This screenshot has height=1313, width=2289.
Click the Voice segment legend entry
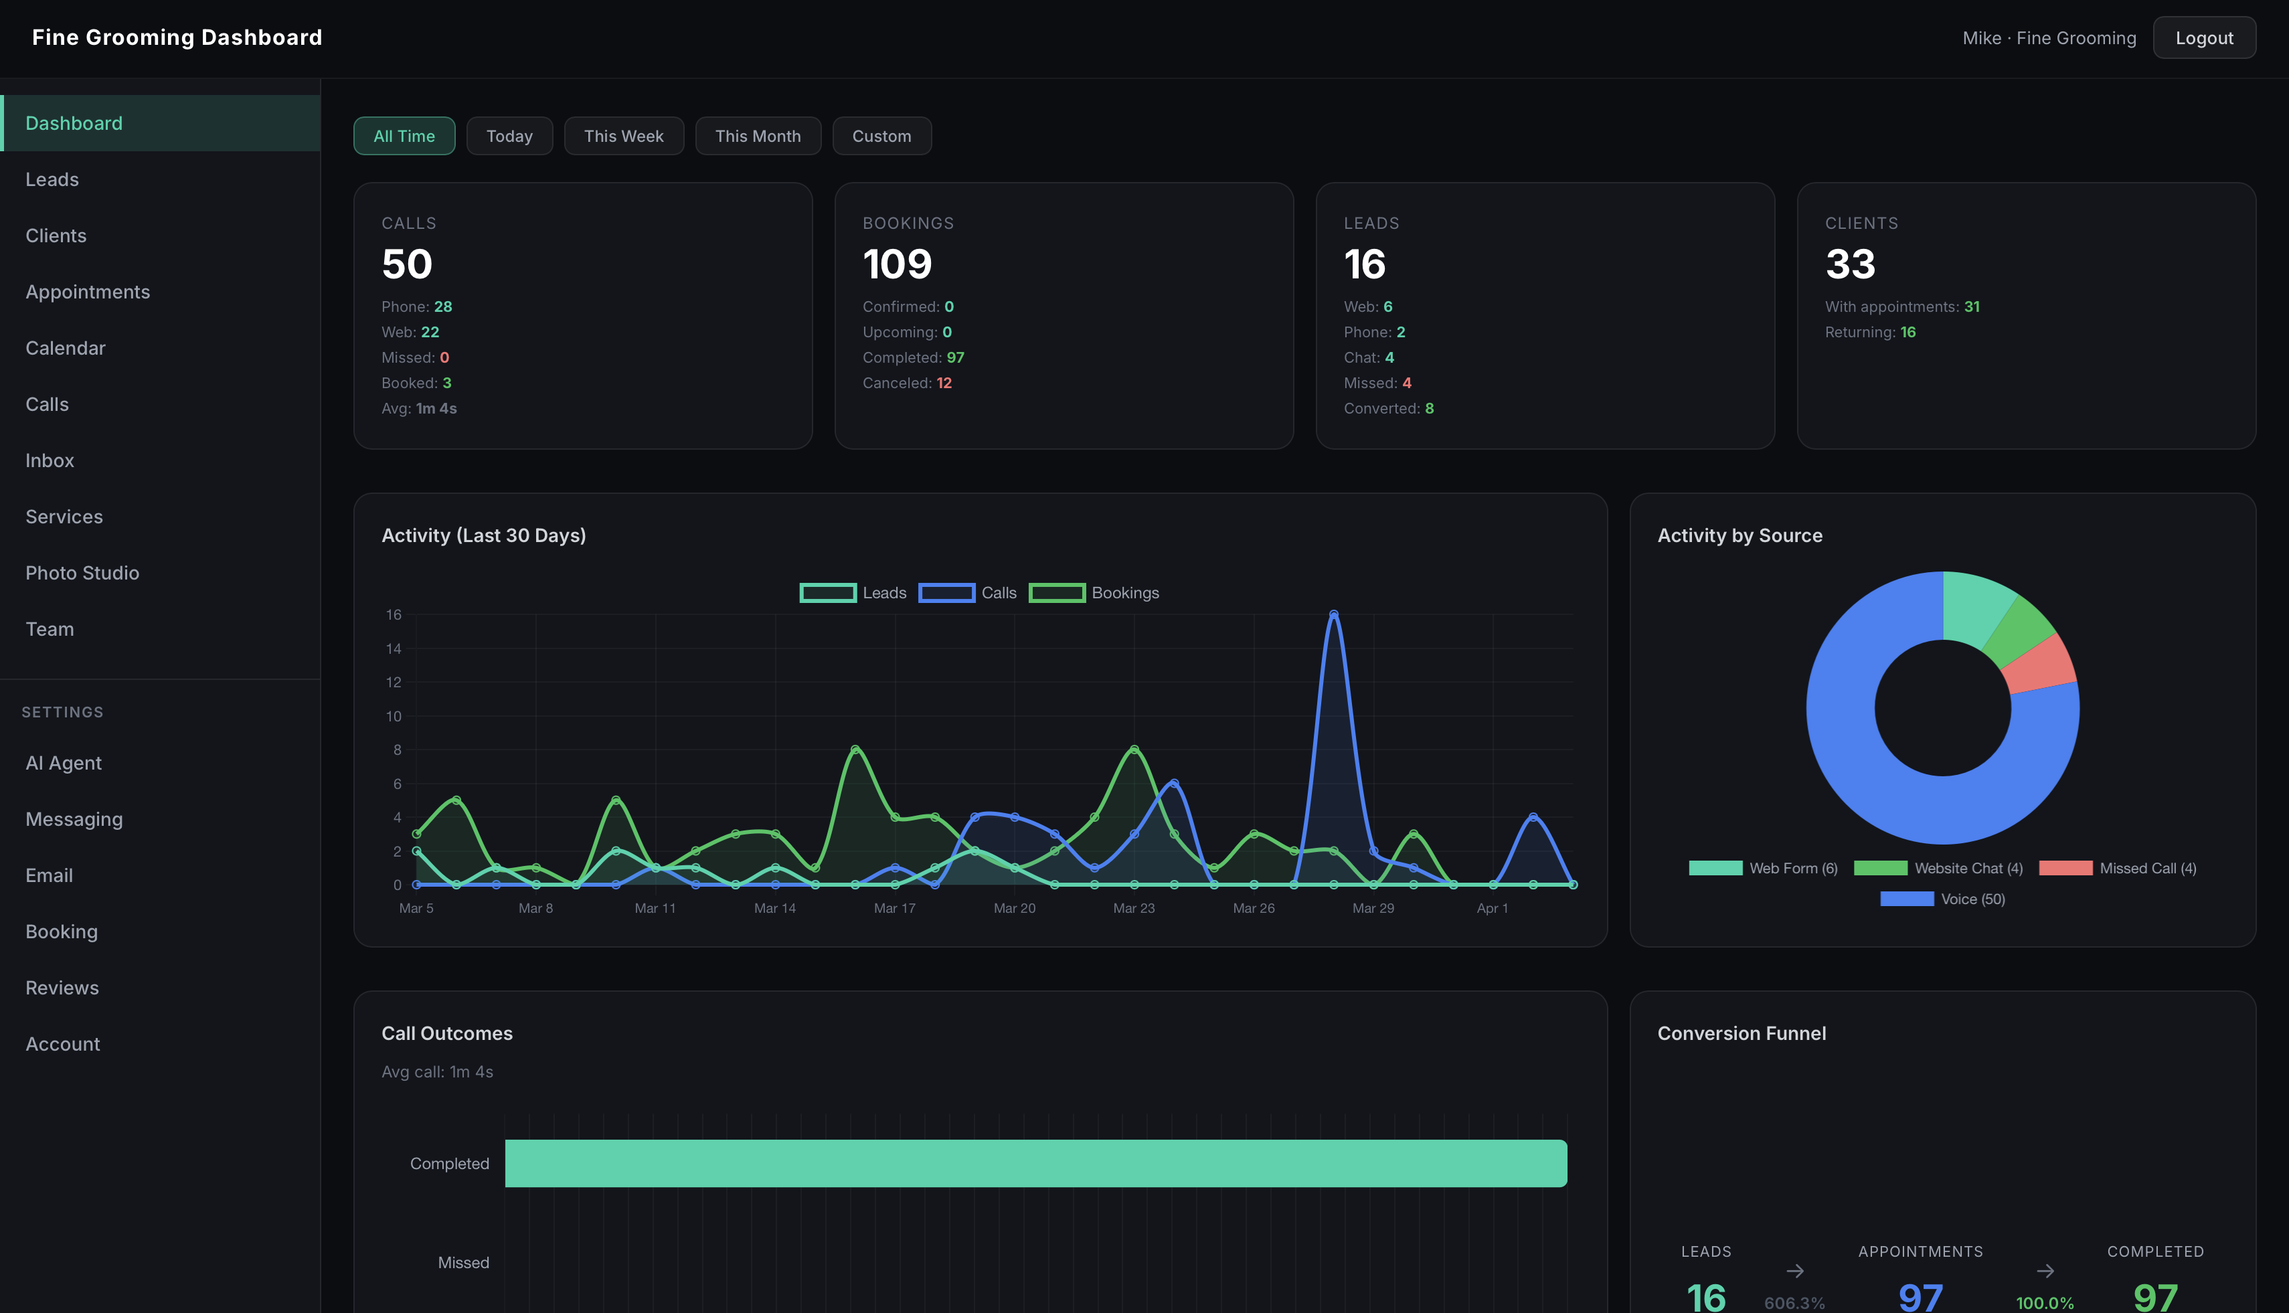pyautogui.click(x=1907, y=898)
